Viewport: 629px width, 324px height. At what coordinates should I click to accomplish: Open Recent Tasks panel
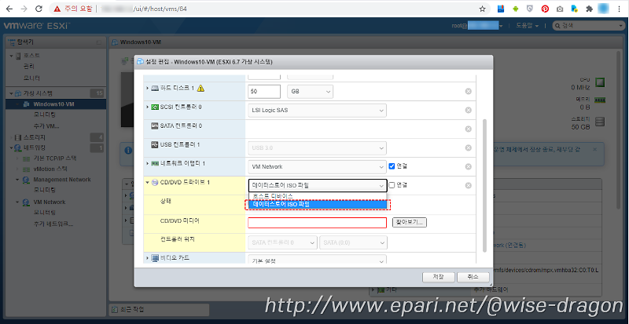pos(159,310)
